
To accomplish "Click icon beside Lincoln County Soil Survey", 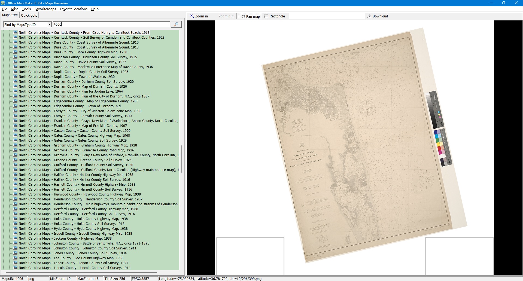I will [x=15, y=268].
